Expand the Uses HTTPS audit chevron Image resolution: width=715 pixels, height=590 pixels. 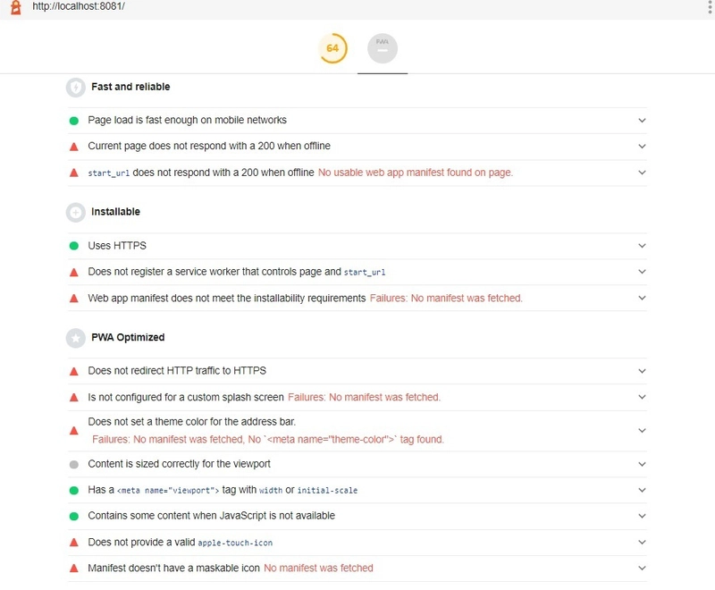point(642,246)
